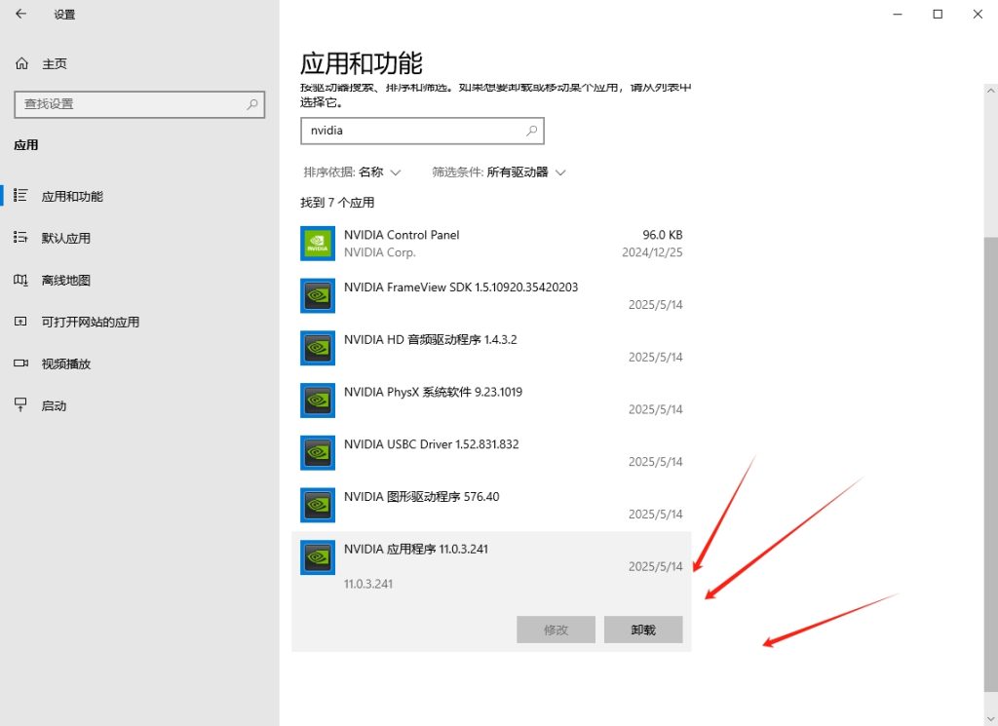Click the NVIDIA HD 音频驱动程序 icon
This screenshot has width=998, height=726.
[318, 348]
